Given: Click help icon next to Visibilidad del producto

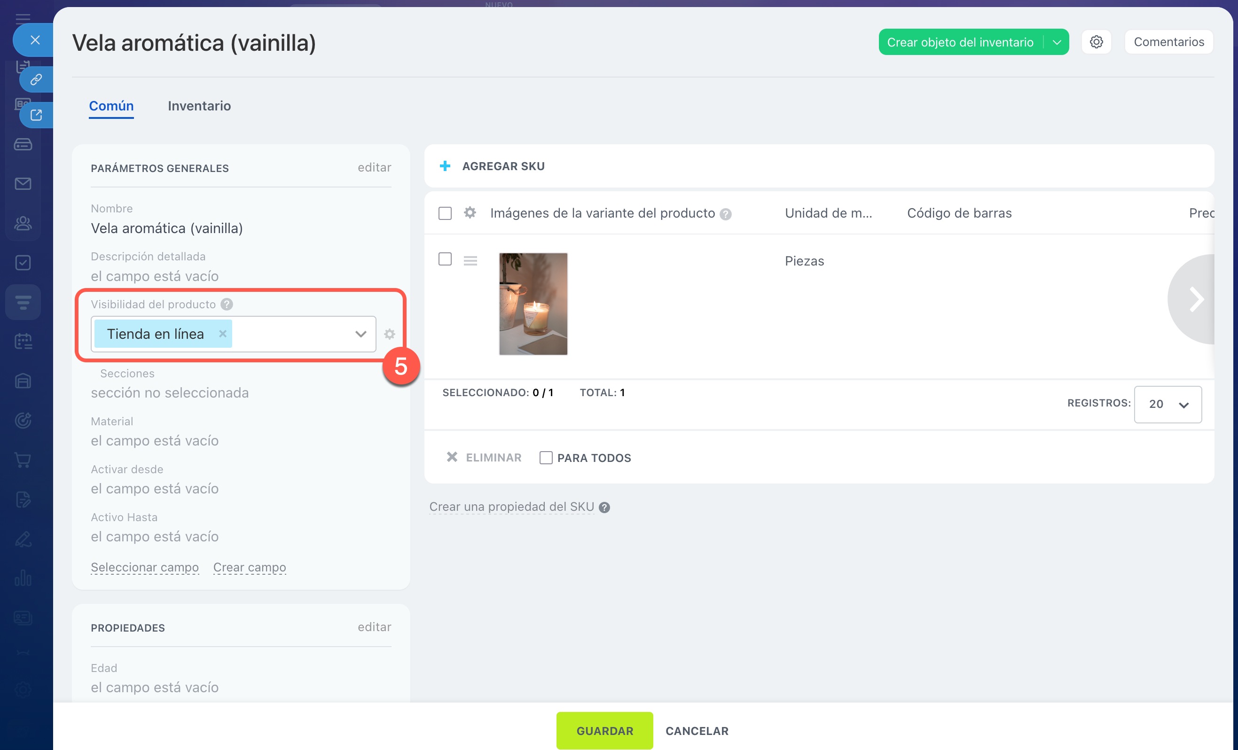Looking at the screenshot, I should point(227,305).
